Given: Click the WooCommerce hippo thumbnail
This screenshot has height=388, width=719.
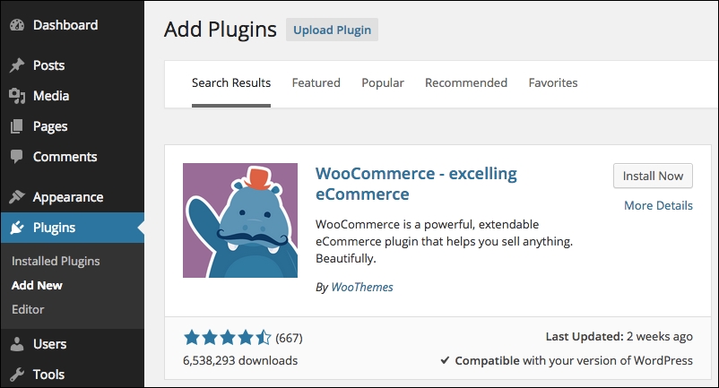Looking at the screenshot, I should tap(240, 220).
